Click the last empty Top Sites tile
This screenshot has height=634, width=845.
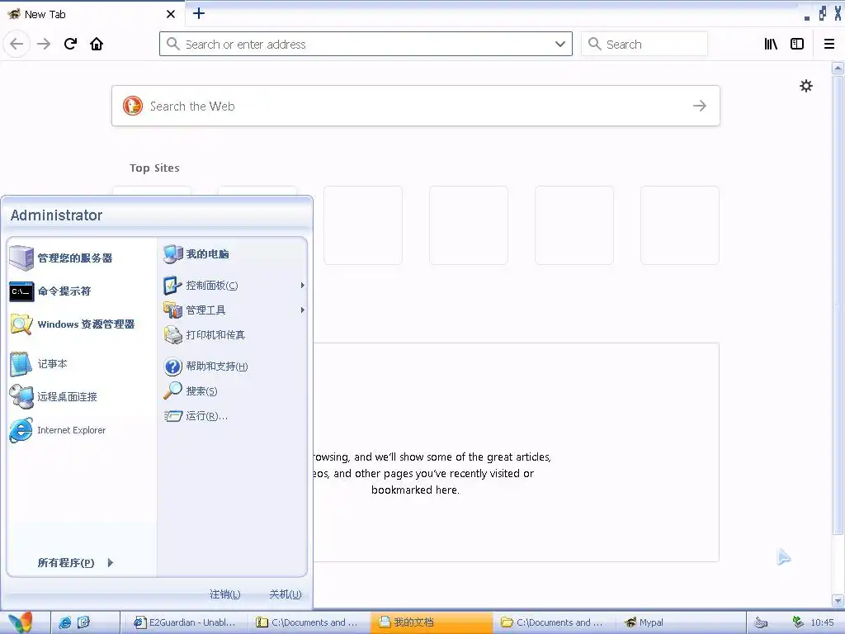tap(680, 225)
